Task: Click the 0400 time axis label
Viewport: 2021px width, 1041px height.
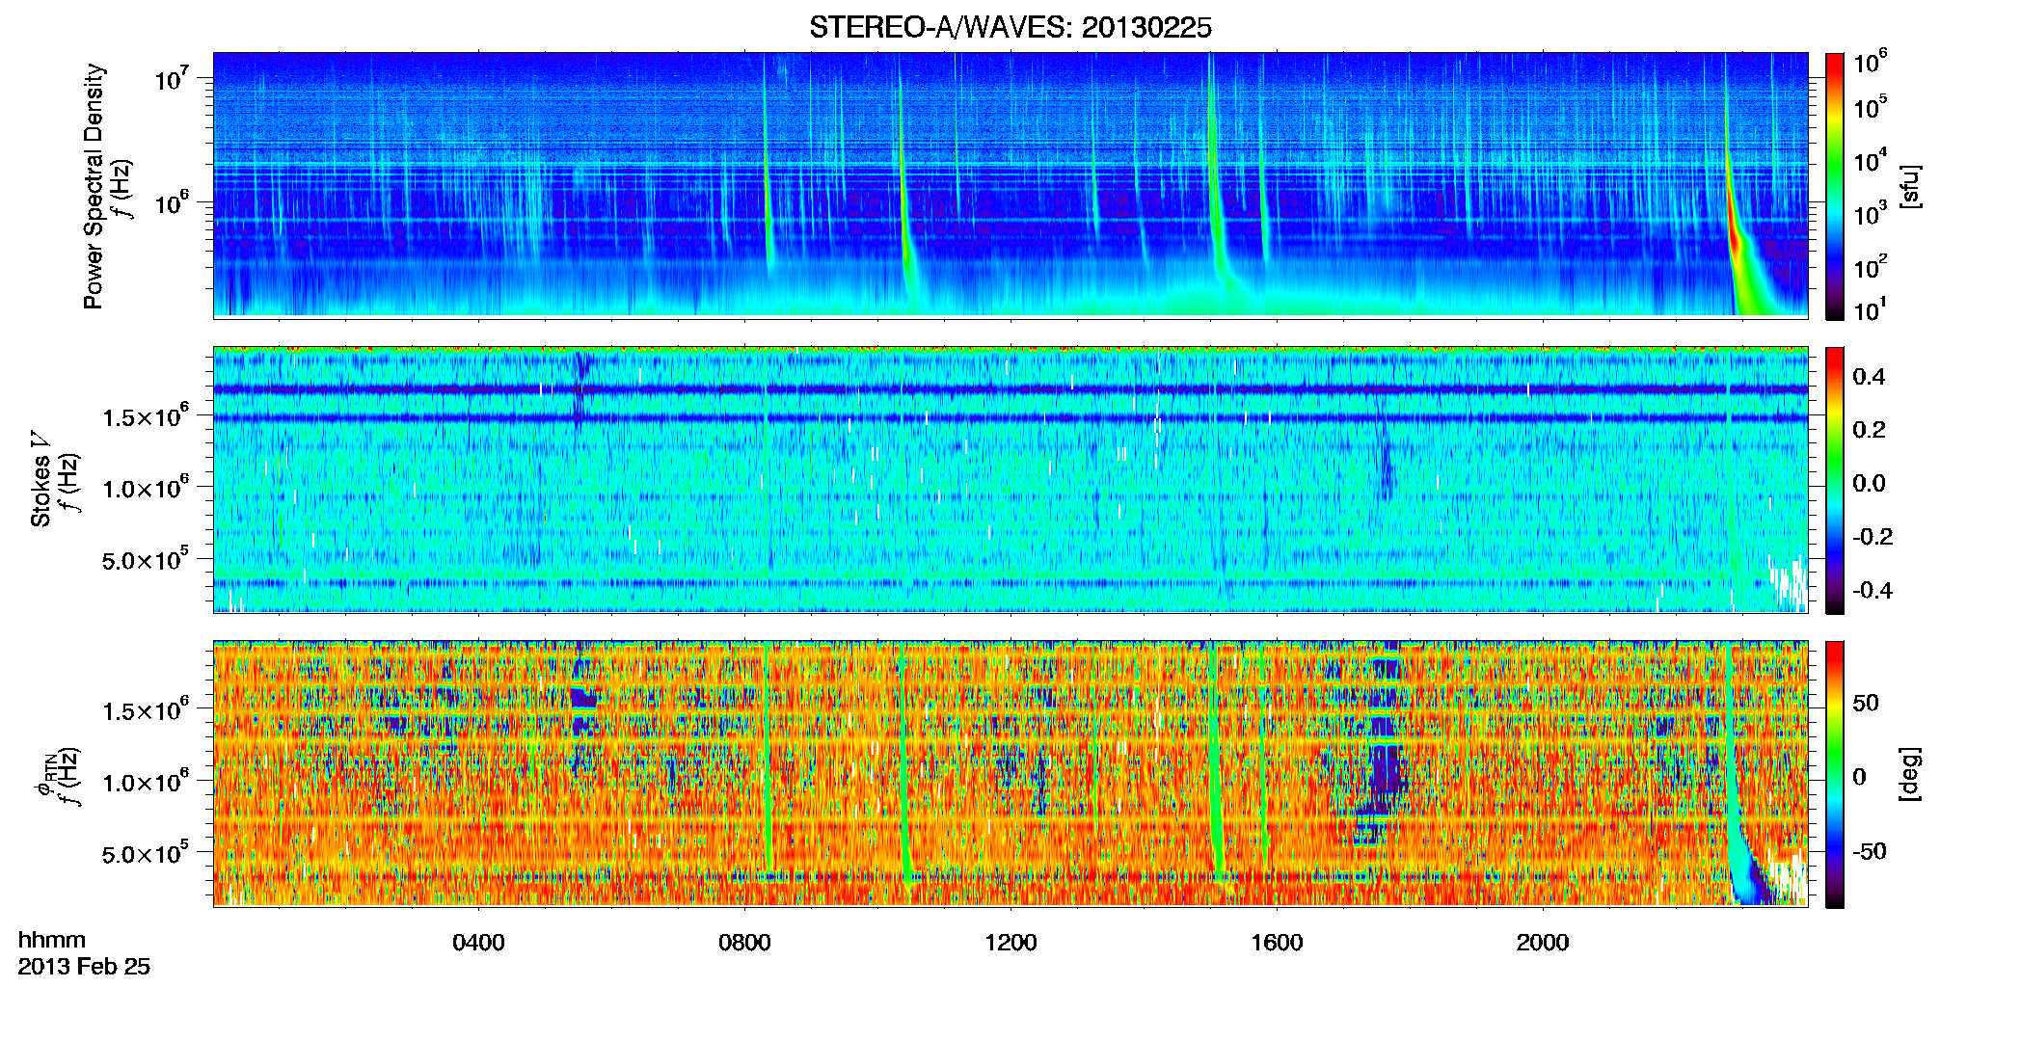Action: [x=478, y=943]
